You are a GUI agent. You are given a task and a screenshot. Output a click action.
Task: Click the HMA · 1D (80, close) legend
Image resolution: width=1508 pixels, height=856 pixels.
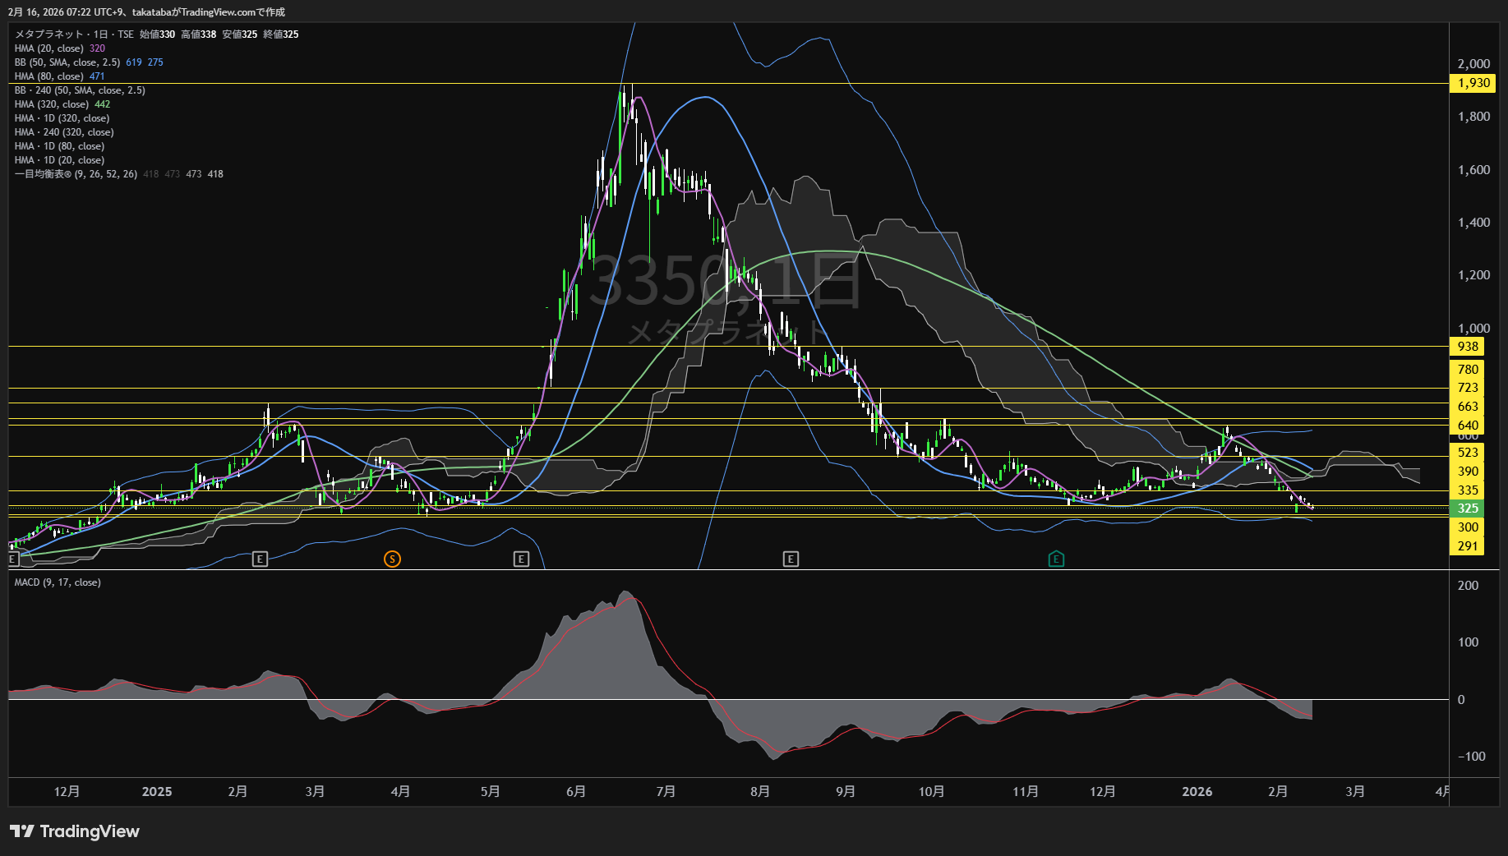pos(59,146)
